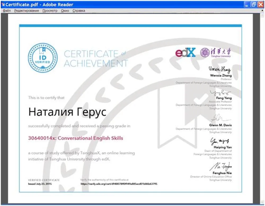Image resolution: width=265 pixels, height=206 pixels.
Task: Click the 'Issued July 23, 2015' text
Action: tap(40, 184)
